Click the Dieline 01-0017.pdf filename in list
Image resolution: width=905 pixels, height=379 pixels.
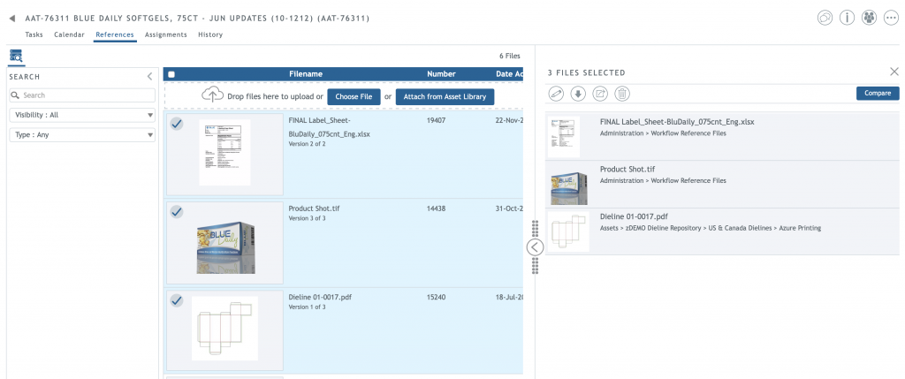[320, 297]
